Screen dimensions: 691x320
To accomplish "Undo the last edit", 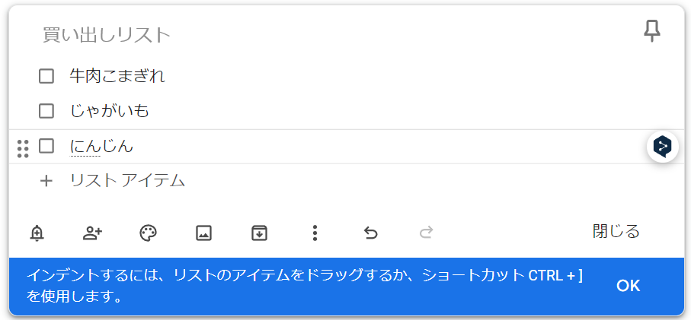I will 370,233.
